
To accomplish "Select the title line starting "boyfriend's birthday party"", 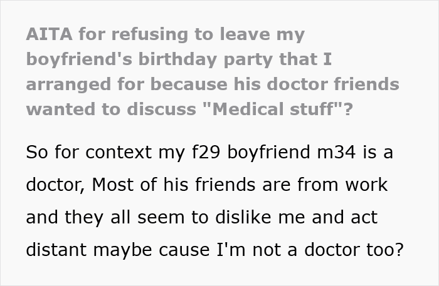I will pos(179,60).
